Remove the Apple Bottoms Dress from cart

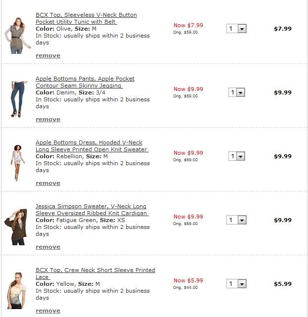[48, 183]
